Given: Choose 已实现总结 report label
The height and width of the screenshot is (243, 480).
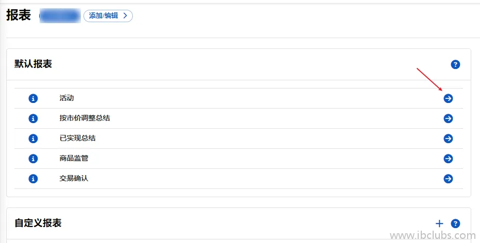Looking at the screenshot, I should click(x=77, y=138).
